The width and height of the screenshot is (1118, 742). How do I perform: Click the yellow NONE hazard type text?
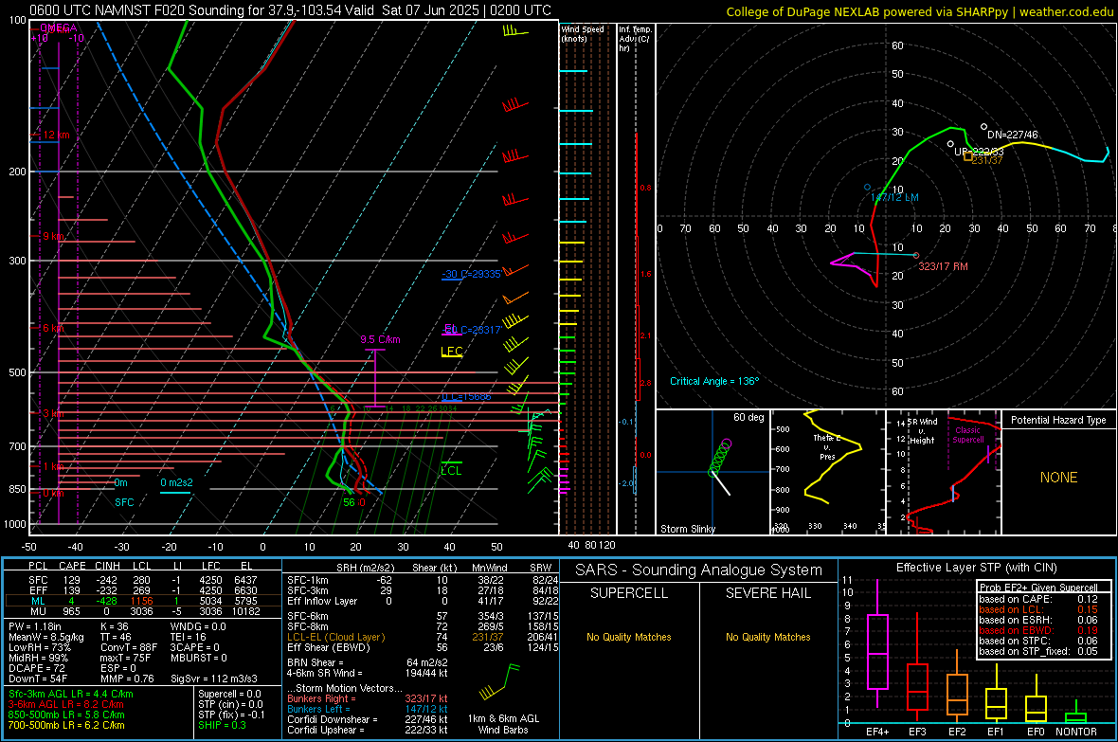1058,478
